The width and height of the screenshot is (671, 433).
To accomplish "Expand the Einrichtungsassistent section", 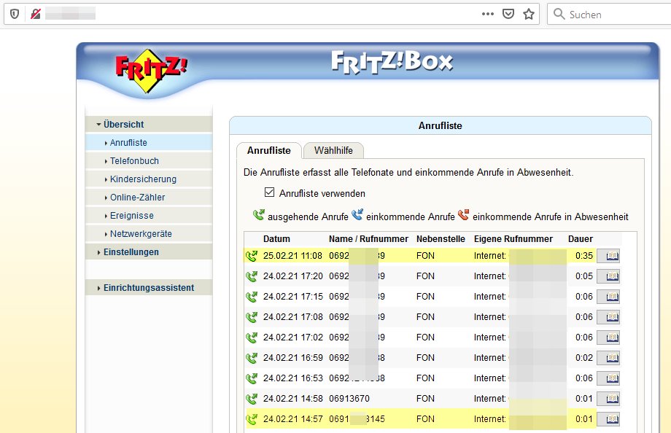I will pos(148,288).
